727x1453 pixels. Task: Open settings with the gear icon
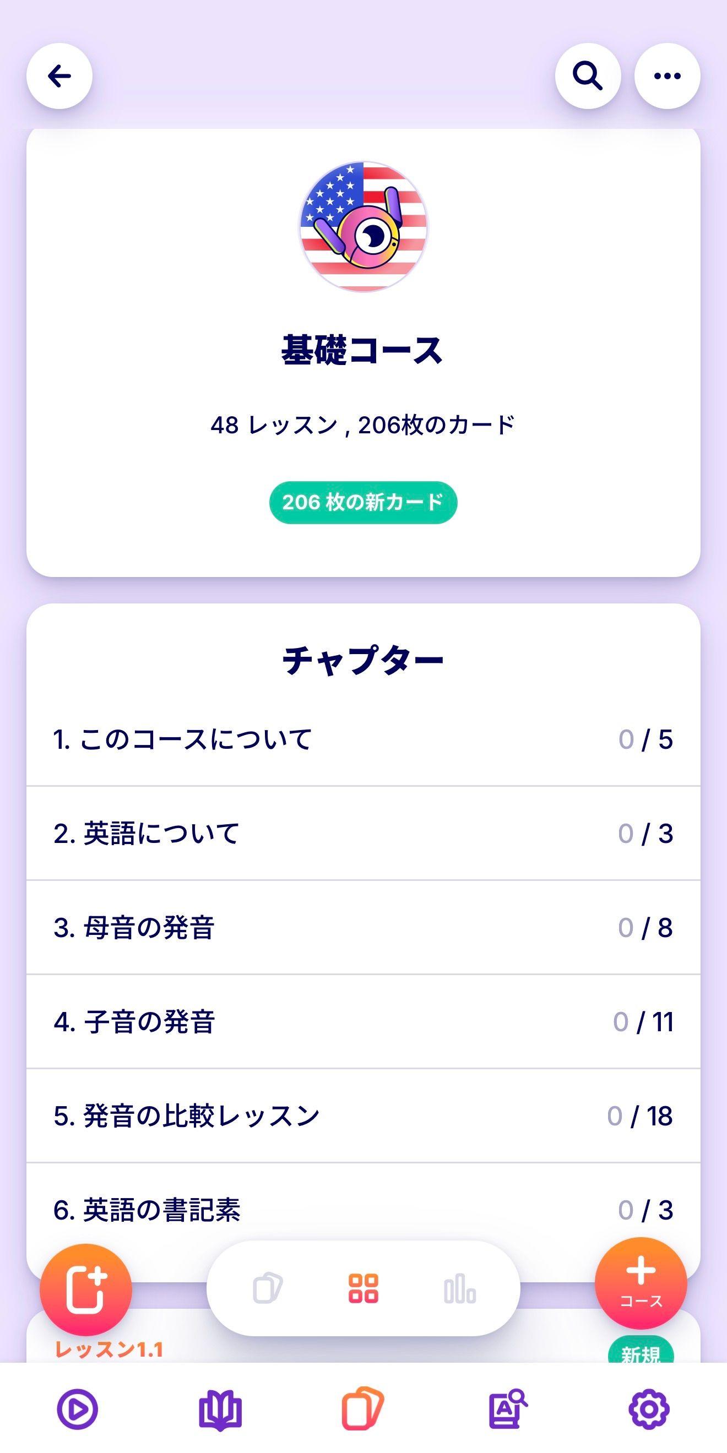coord(649,1409)
